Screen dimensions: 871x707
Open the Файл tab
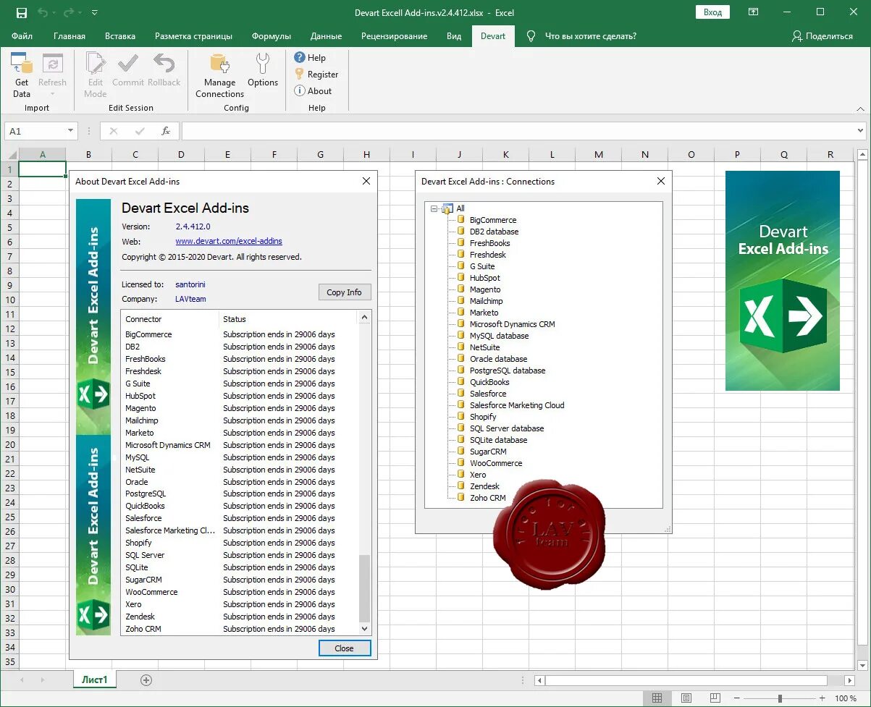tap(22, 36)
